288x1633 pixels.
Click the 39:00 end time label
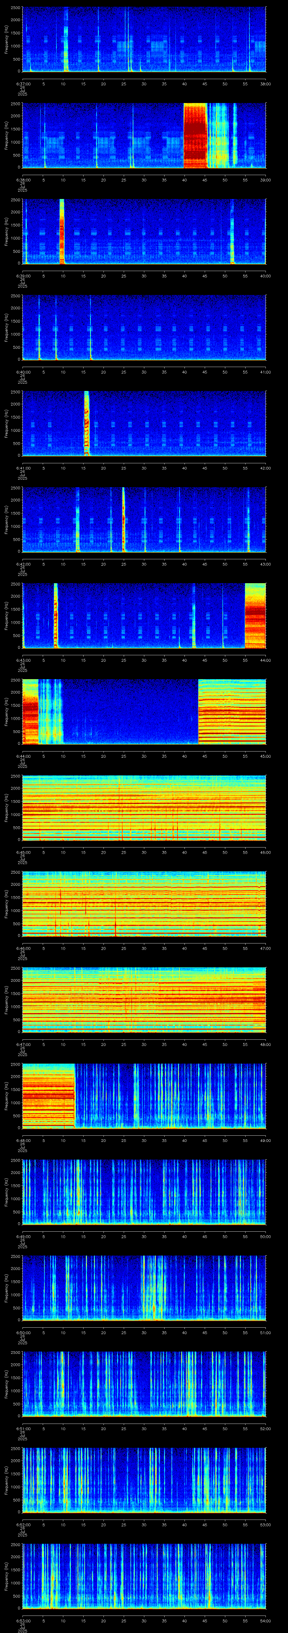tap(266, 180)
